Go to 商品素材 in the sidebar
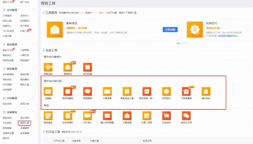253x144 pixels. 25,79
